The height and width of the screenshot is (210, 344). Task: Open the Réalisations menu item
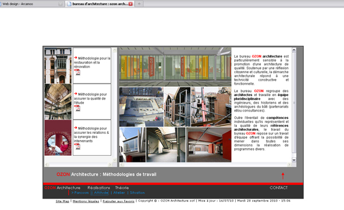(99, 188)
